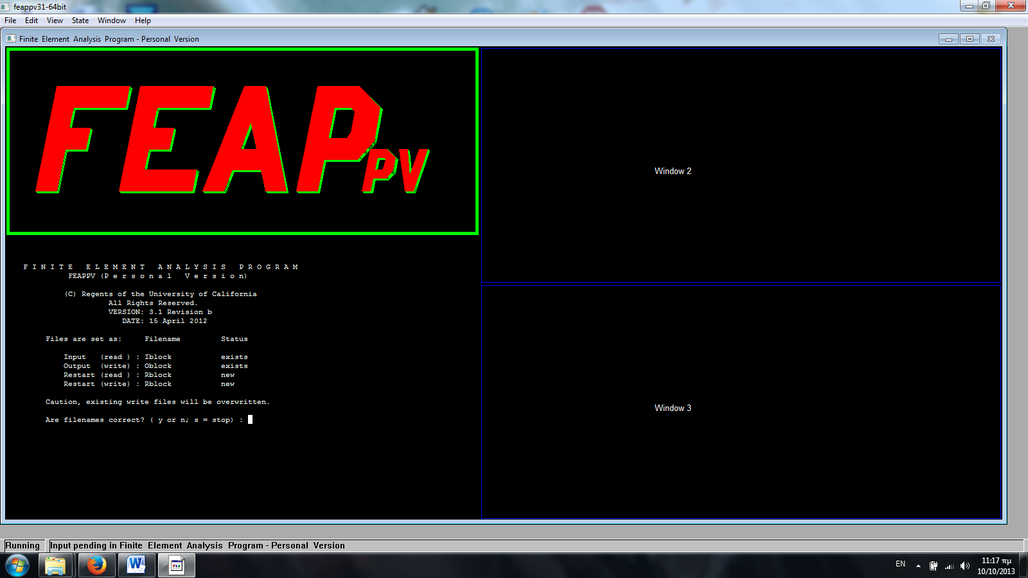Viewport: 1028px width, 578px height.
Task: Click the 'DATE: 15 April 2012' text
Action: tap(164, 321)
